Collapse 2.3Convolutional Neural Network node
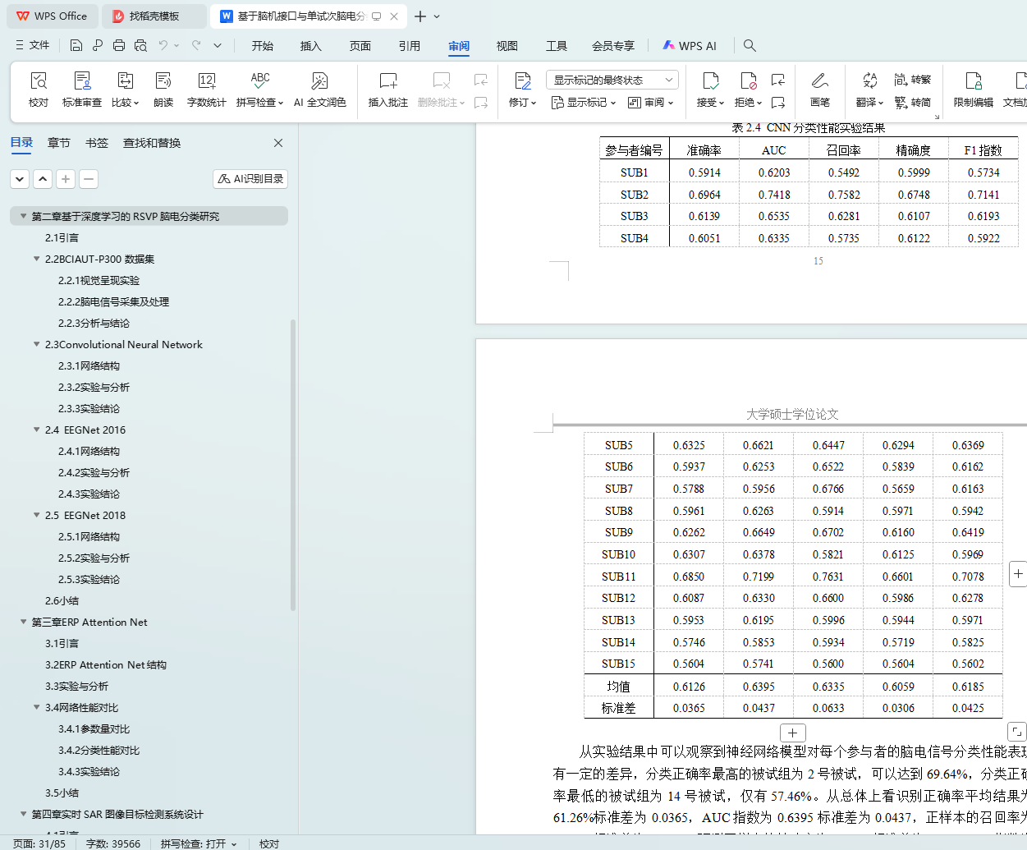 (36, 344)
